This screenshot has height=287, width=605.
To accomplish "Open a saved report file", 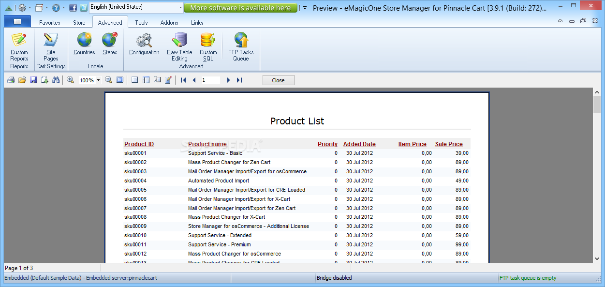I will [x=22, y=80].
